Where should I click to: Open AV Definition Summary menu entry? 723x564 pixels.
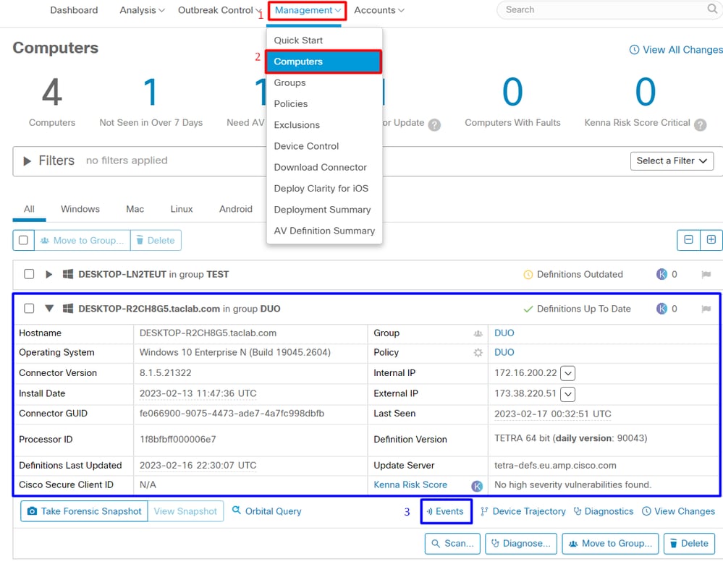coord(324,231)
